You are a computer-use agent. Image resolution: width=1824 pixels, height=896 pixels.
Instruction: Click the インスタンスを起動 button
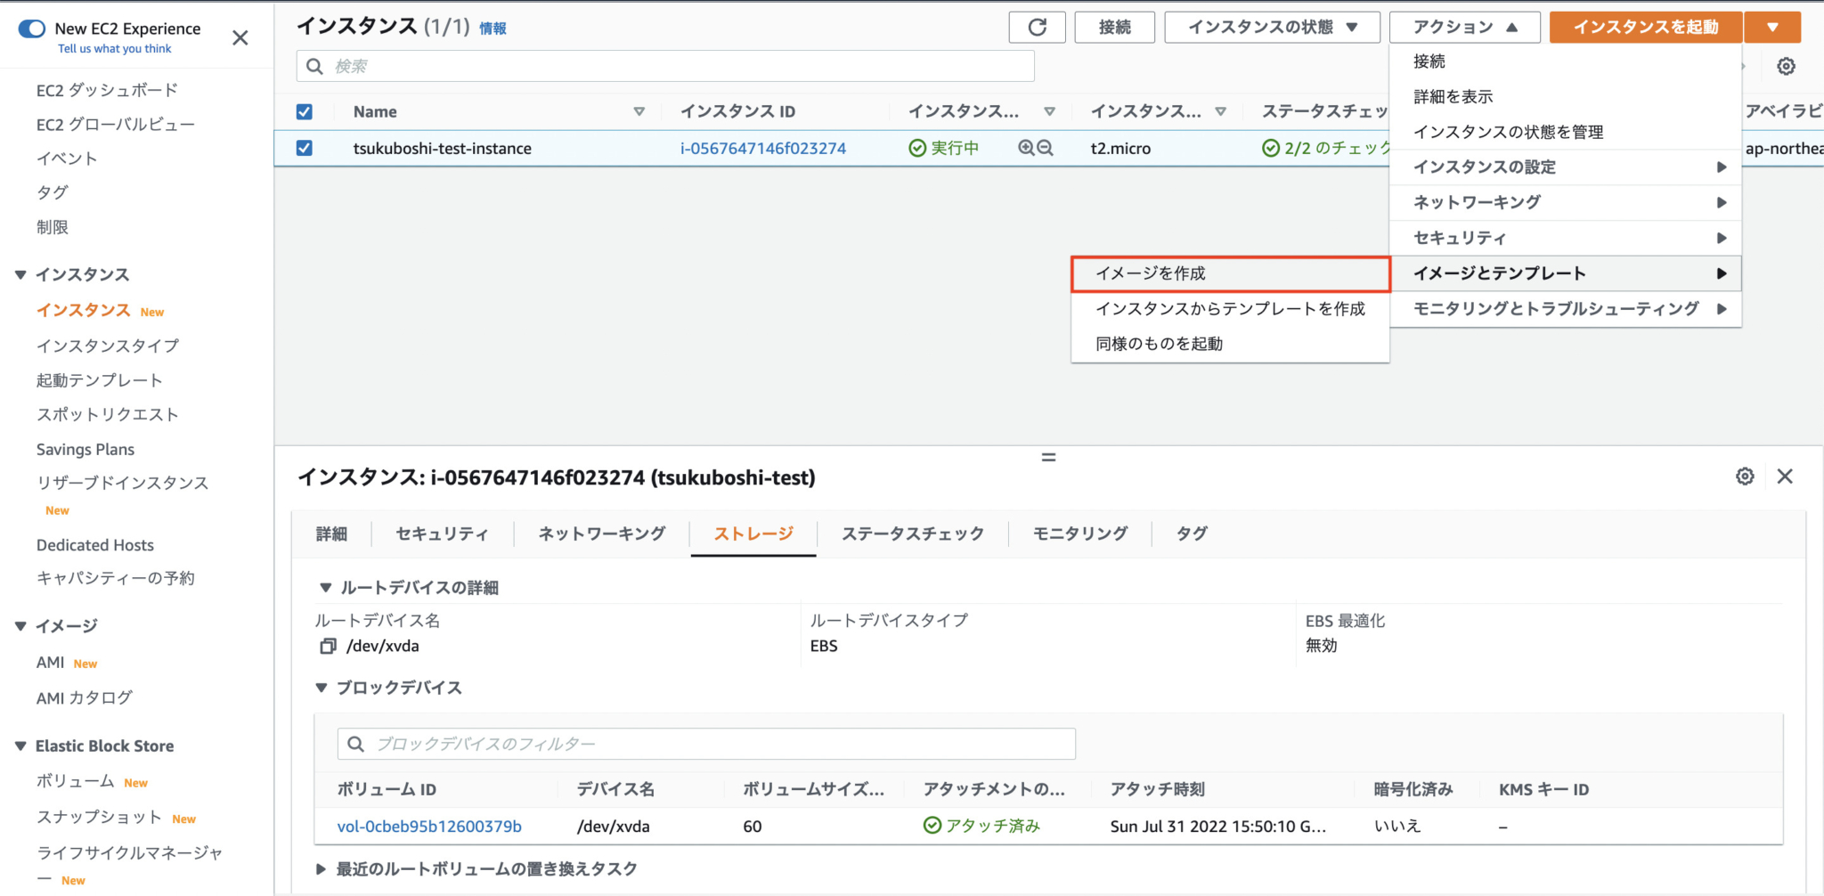pos(1644,27)
